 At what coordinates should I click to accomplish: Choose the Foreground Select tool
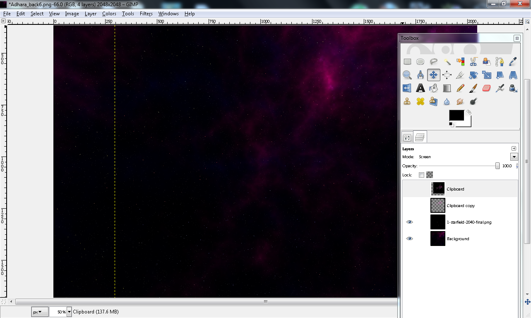487,62
